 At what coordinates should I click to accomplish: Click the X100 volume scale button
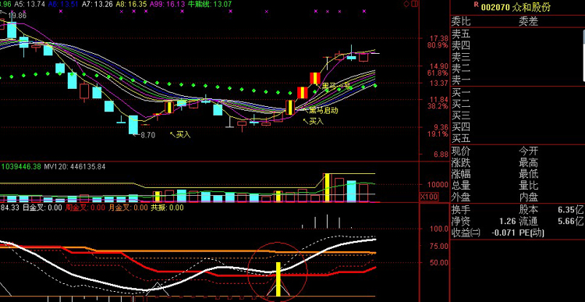point(429,197)
